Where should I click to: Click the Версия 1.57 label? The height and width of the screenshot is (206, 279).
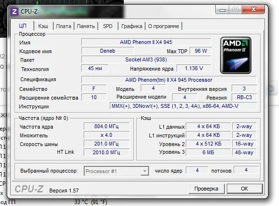64,191
